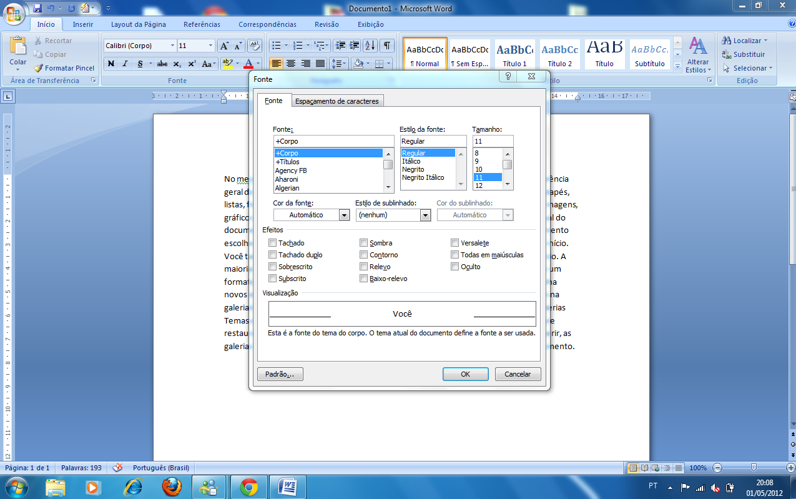Toggle italic I button in ribbon
This screenshot has height=499, width=796.
tap(125, 64)
